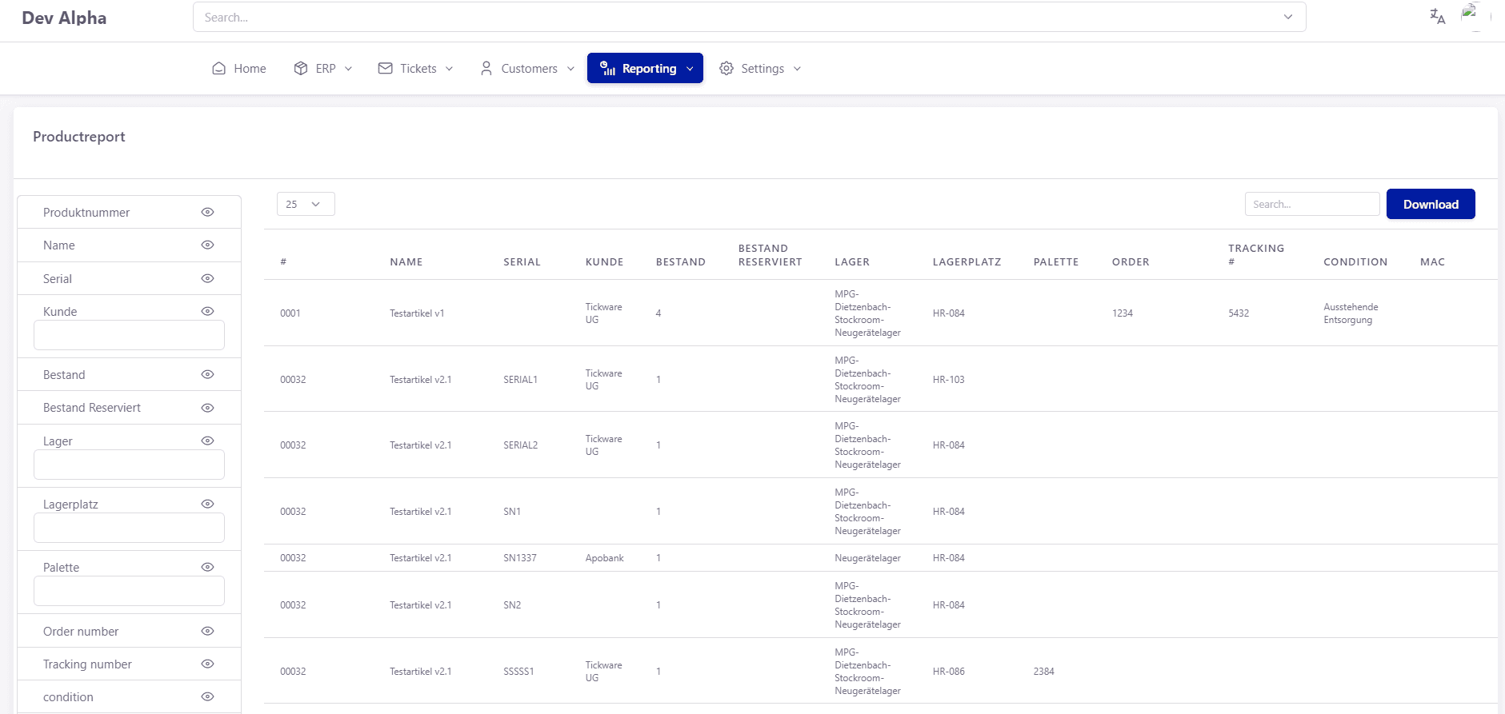Sort by the KUNDE column header

[x=604, y=261]
